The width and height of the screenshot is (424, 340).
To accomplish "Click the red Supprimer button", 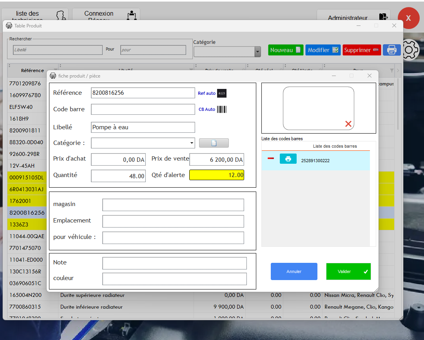I will (x=361, y=50).
